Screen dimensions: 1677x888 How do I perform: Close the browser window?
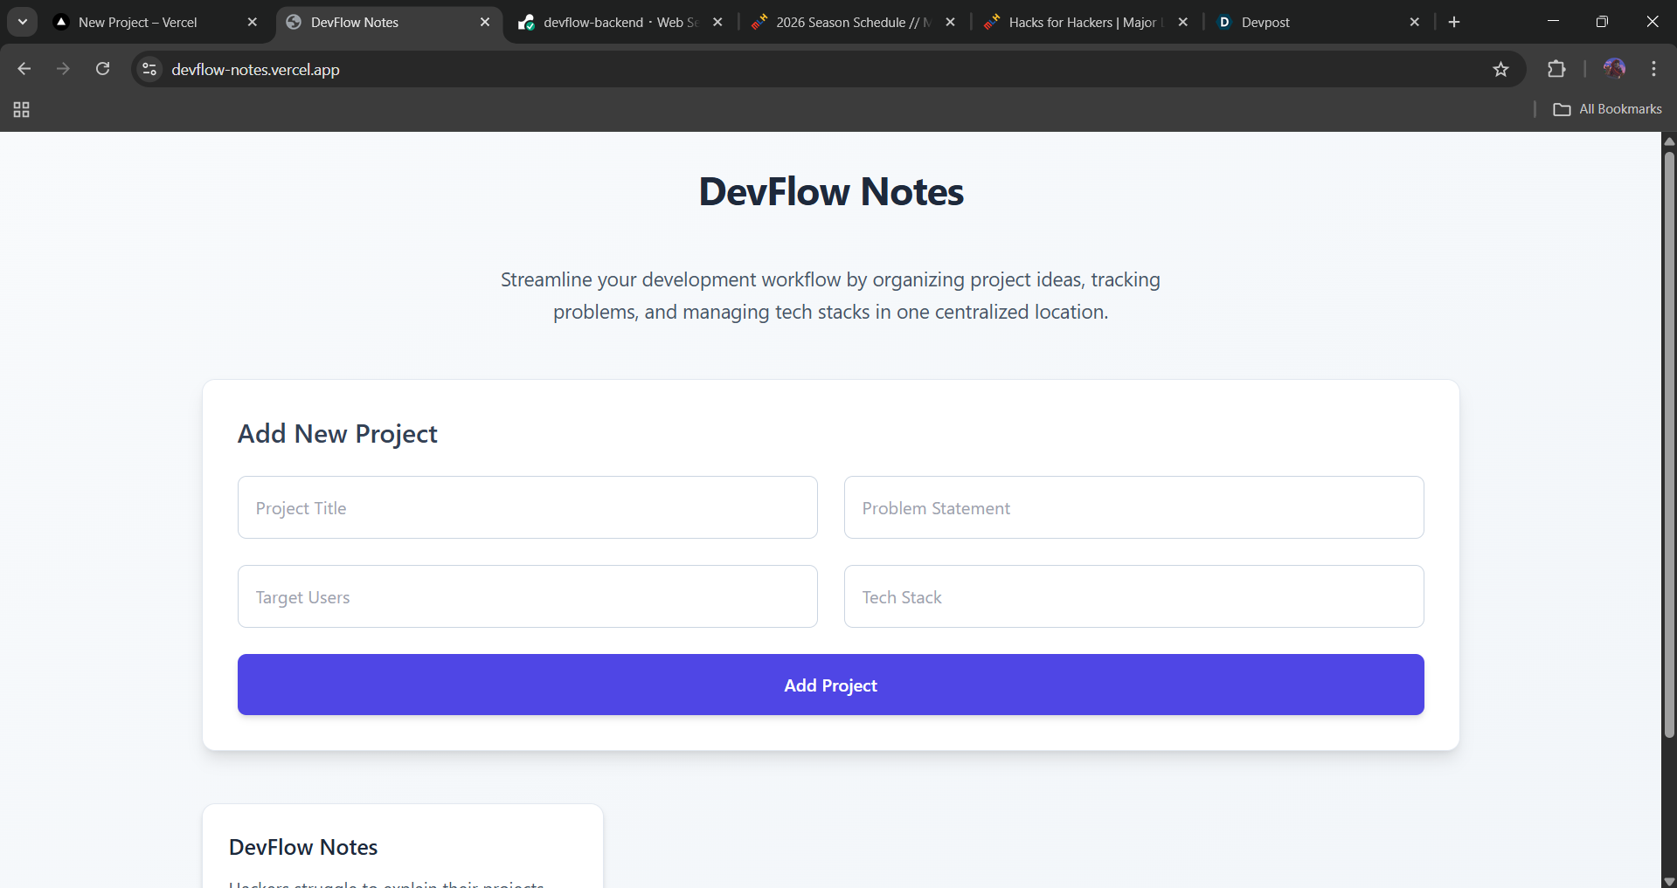tap(1652, 22)
